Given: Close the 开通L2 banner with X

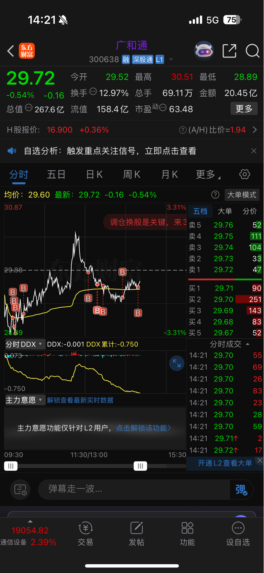Looking at the screenshot, I should tap(260, 460).
